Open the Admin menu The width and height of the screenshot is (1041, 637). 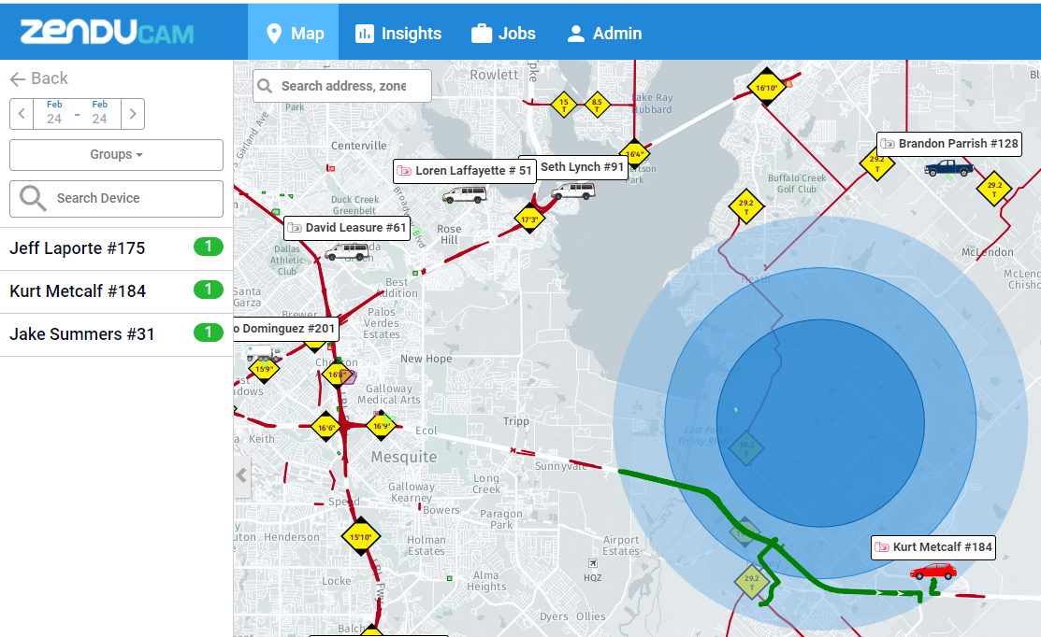(x=604, y=33)
